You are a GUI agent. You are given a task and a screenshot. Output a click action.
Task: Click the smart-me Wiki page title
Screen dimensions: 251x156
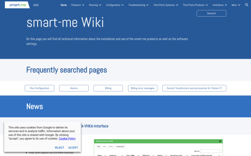(65, 22)
